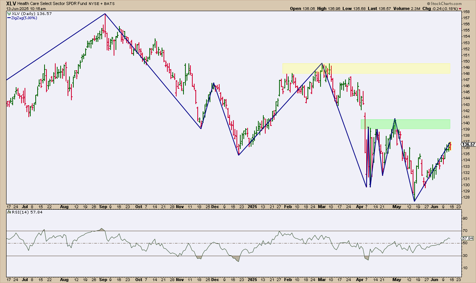Click the red down arrow after Chg value
Image resolution: width=476 pixels, height=283 pixels.
(x=460, y=8)
